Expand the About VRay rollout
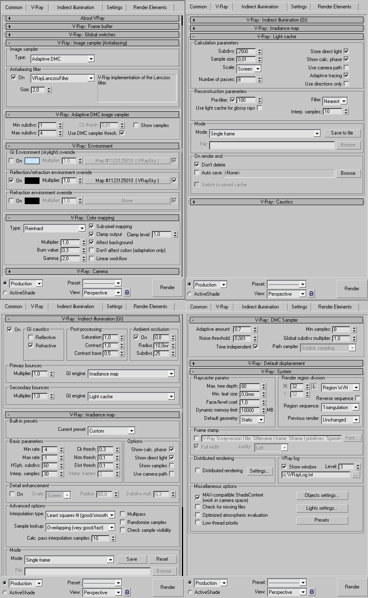This screenshot has width=368, height=598. pos(92,18)
